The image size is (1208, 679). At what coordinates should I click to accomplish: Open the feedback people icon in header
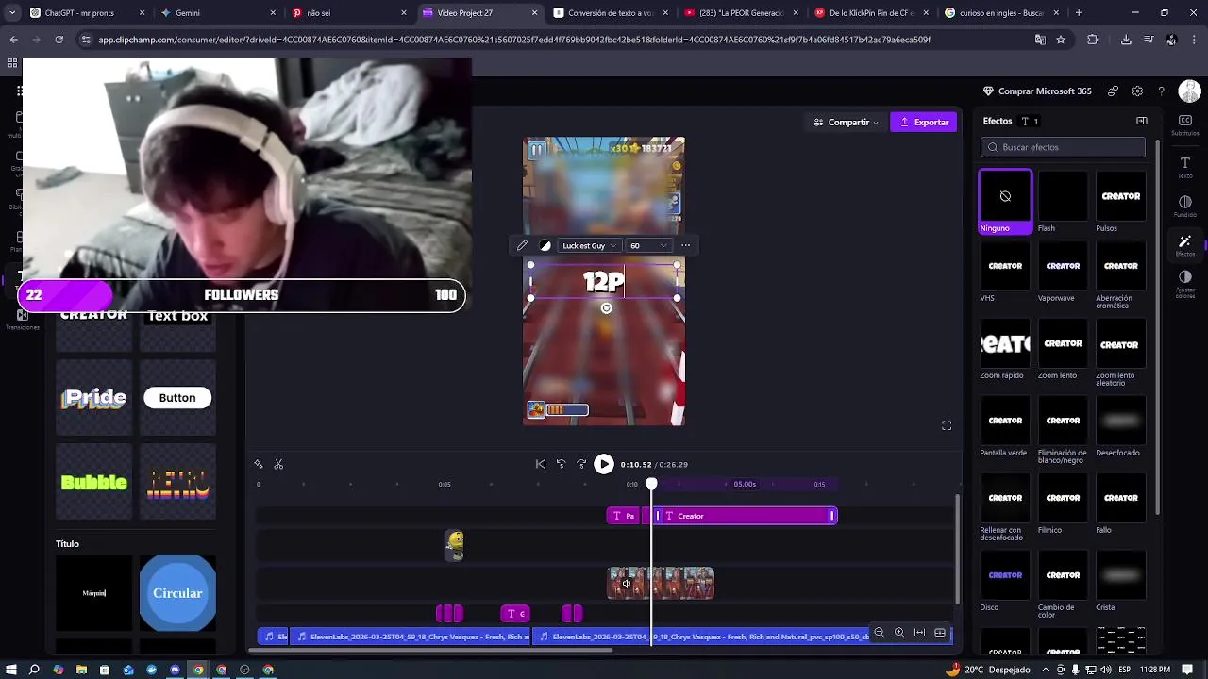pyautogui.click(x=1114, y=91)
